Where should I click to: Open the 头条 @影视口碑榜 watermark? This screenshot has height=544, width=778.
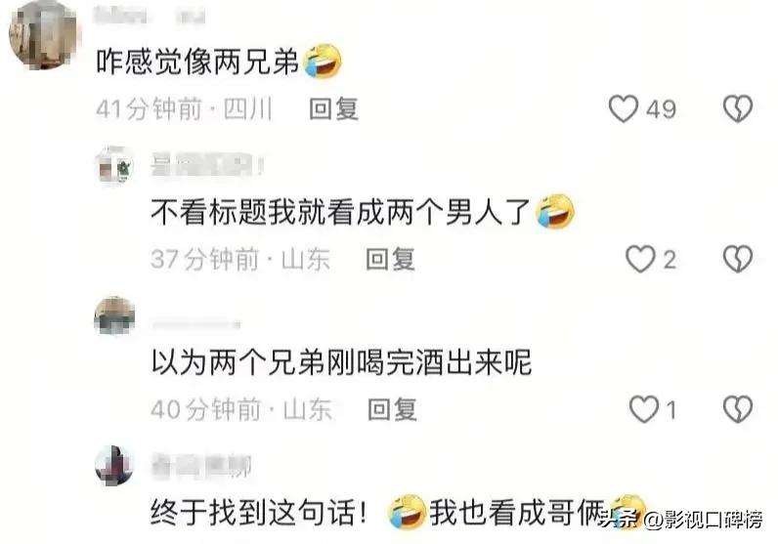(680, 520)
